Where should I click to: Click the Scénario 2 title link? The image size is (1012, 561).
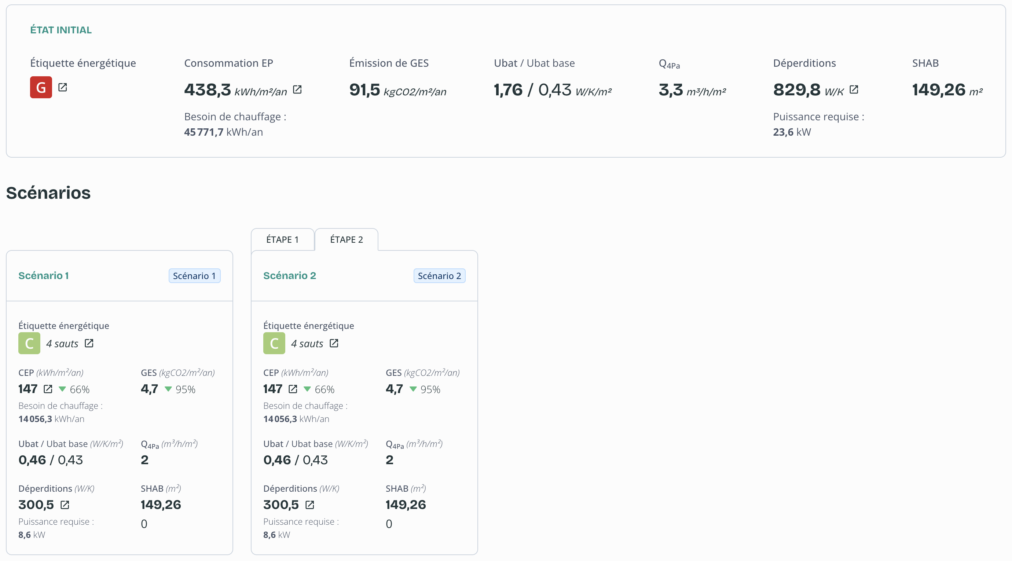[x=290, y=275]
